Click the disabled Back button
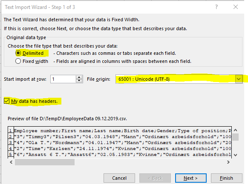The image size is (248, 184). tap(155, 178)
